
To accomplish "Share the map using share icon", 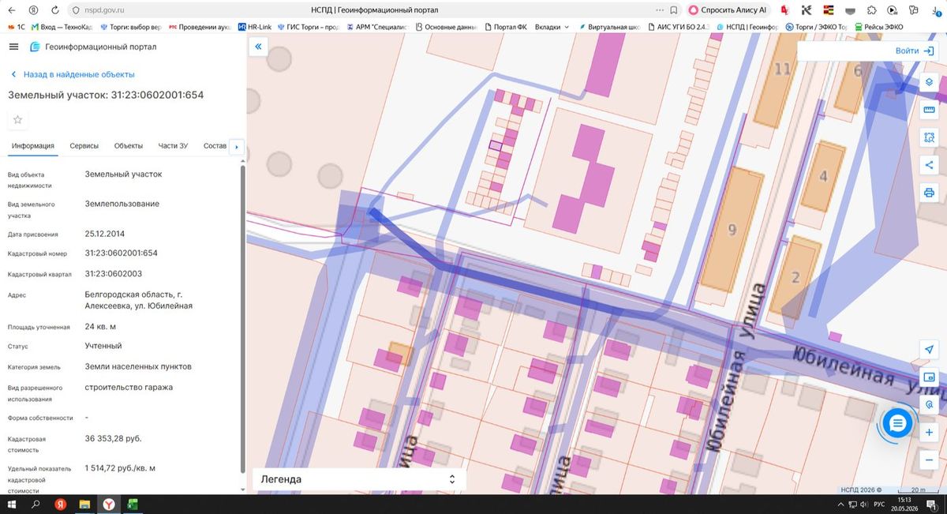I will pos(929,165).
